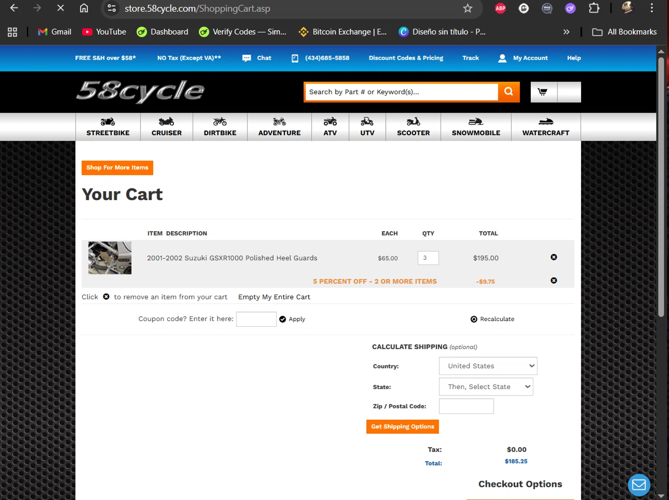Focus the part number search field
Image resolution: width=669 pixels, height=500 pixels.
pyautogui.click(x=401, y=92)
